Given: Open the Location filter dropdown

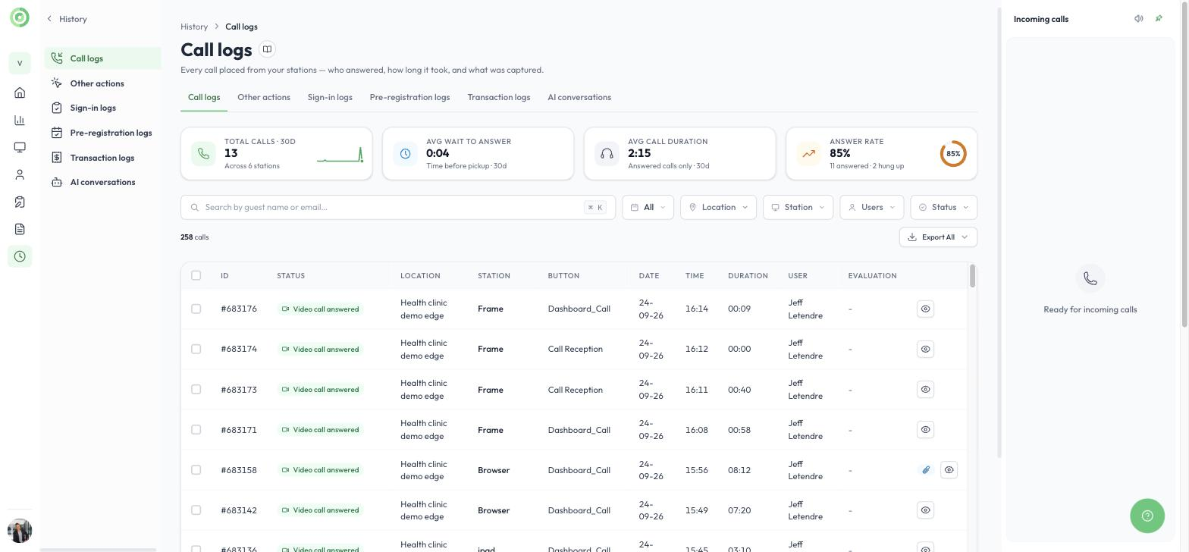Looking at the screenshot, I should pyautogui.click(x=718, y=207).
